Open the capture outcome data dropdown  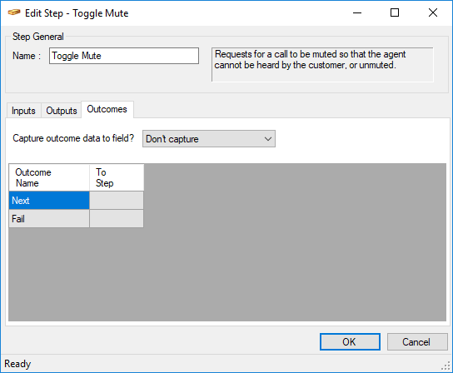(209, 139)
